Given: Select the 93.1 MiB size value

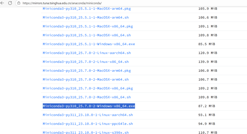Looking at the screenshot, I should point(207,115).
